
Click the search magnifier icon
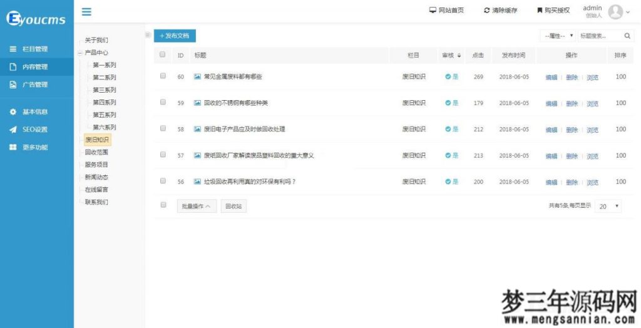pyautogui.click(x=627, y=36)
